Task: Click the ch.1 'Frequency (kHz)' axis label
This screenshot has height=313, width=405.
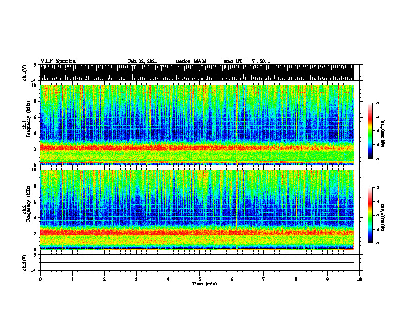Action: [28, 119]
